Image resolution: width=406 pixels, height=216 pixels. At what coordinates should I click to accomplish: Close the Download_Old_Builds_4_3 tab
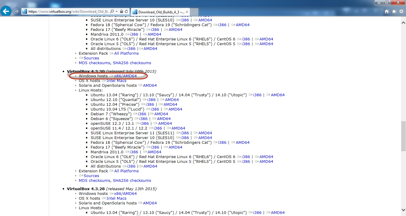click(188, 12)
